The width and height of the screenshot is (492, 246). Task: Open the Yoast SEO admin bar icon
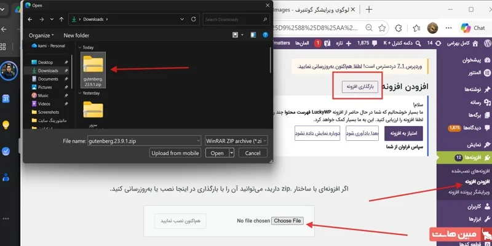(328, 43)
